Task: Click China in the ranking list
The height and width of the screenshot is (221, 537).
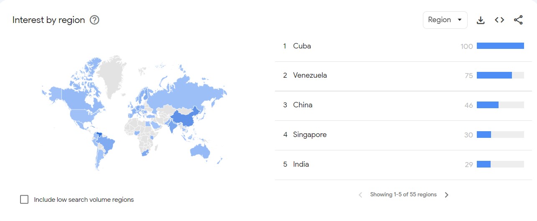Action: (x=303, y=105)
